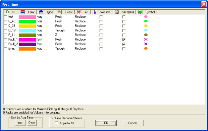Check the ID checkbox for Fault_1
The width and height of the screenshot is (208, 131).
[x=5, y=40]
